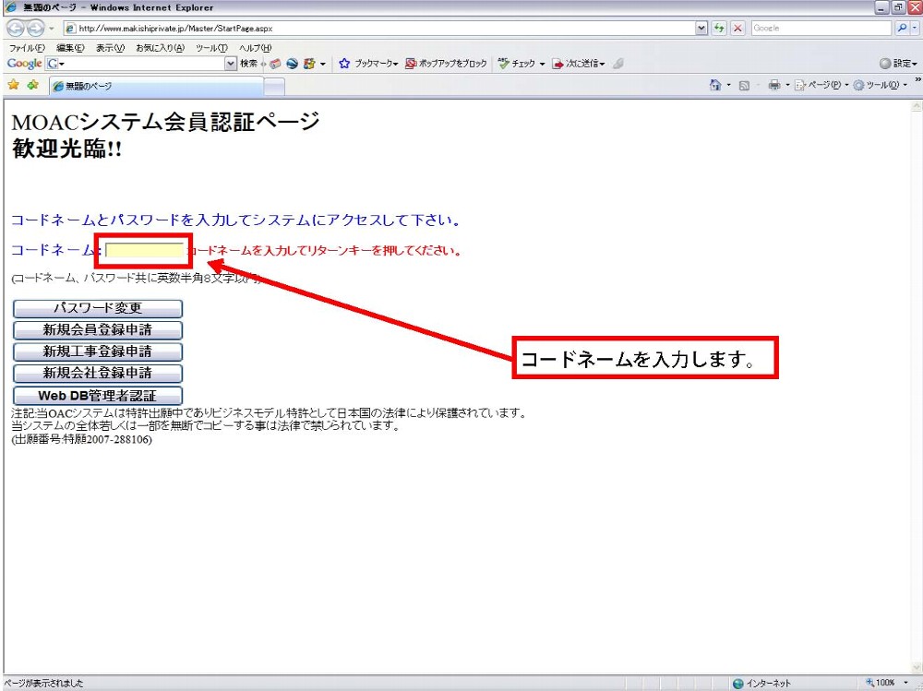The width and height of the screenshot is (923, 691).
Task: Click the コードネーム input field
Action: [145, 250]
